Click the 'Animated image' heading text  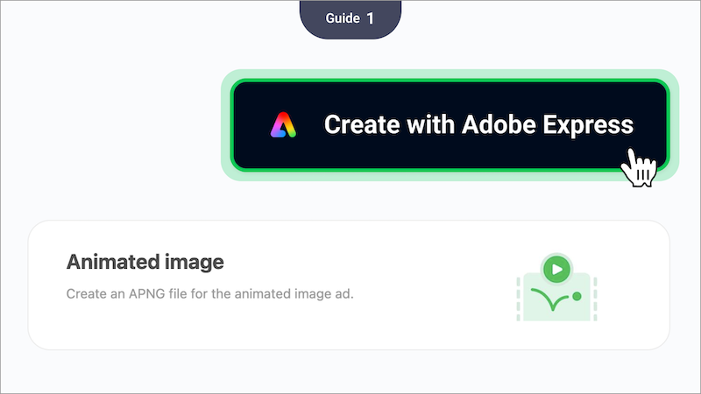pyautogui.click(x=145, y=262)
